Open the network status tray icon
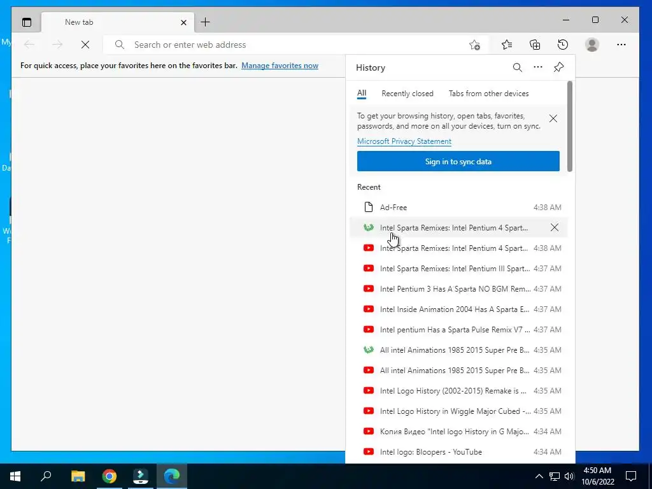The width and height of the screenshot is (652, 489). tap(555, 476)
